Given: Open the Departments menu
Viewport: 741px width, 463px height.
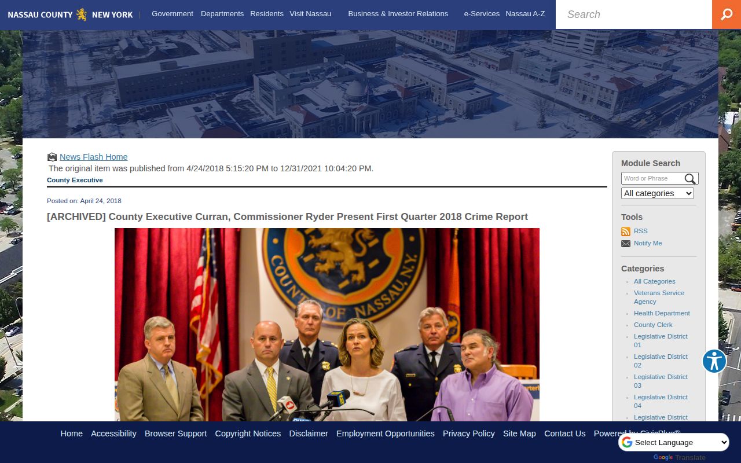Looking at the screenshot, I should point(222,13).
